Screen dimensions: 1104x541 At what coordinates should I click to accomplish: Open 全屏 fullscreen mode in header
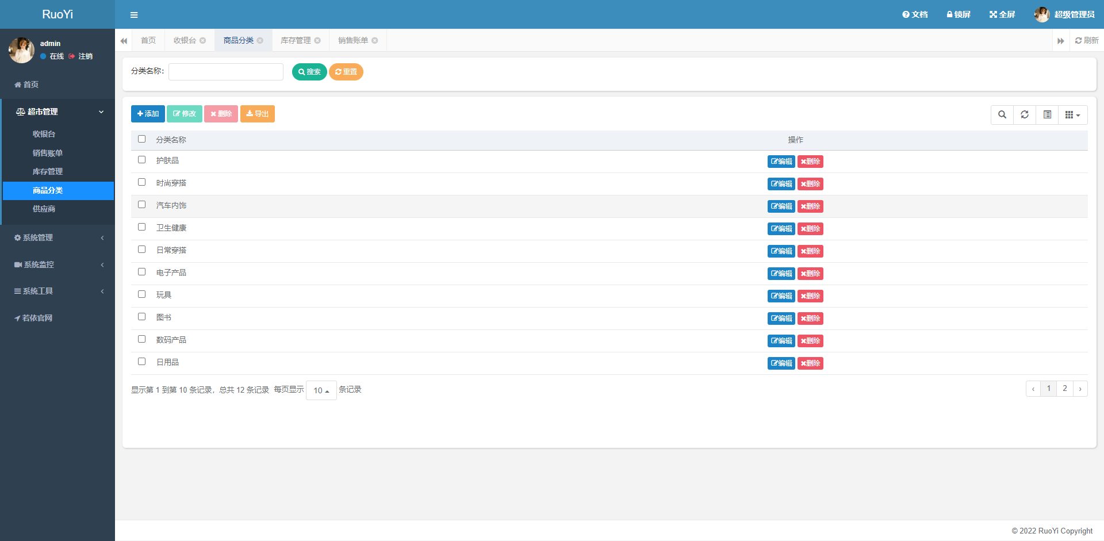[1002, 14]
